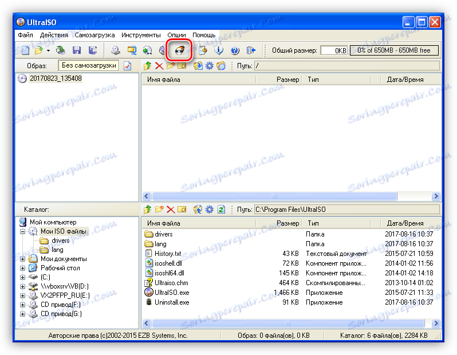Click the Exit door toolbar icon

coord(251,50)
